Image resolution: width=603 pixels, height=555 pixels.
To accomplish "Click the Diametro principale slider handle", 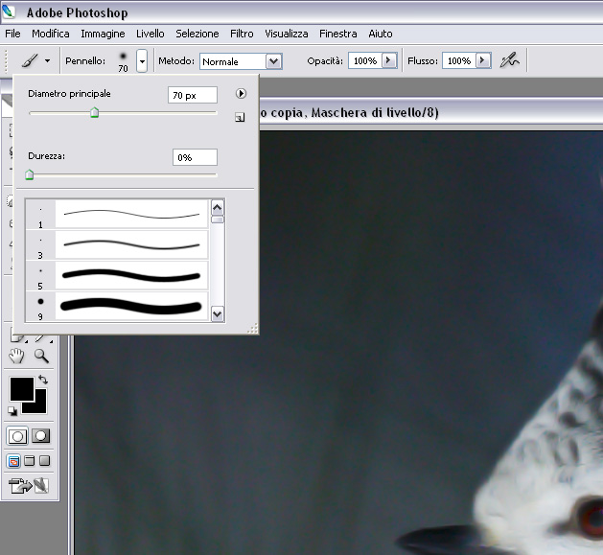I will pyautogui.click(x=94, y=112).
